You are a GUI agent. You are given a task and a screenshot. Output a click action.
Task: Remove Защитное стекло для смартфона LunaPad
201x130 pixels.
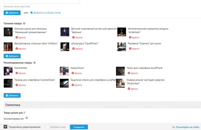point(77,85)
